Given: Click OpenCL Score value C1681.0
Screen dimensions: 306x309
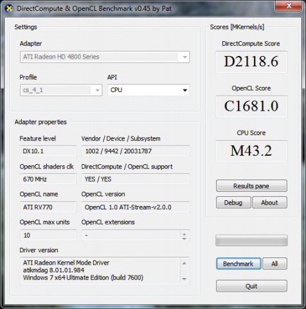Looking at the screenshot, I should coord(251,106).
